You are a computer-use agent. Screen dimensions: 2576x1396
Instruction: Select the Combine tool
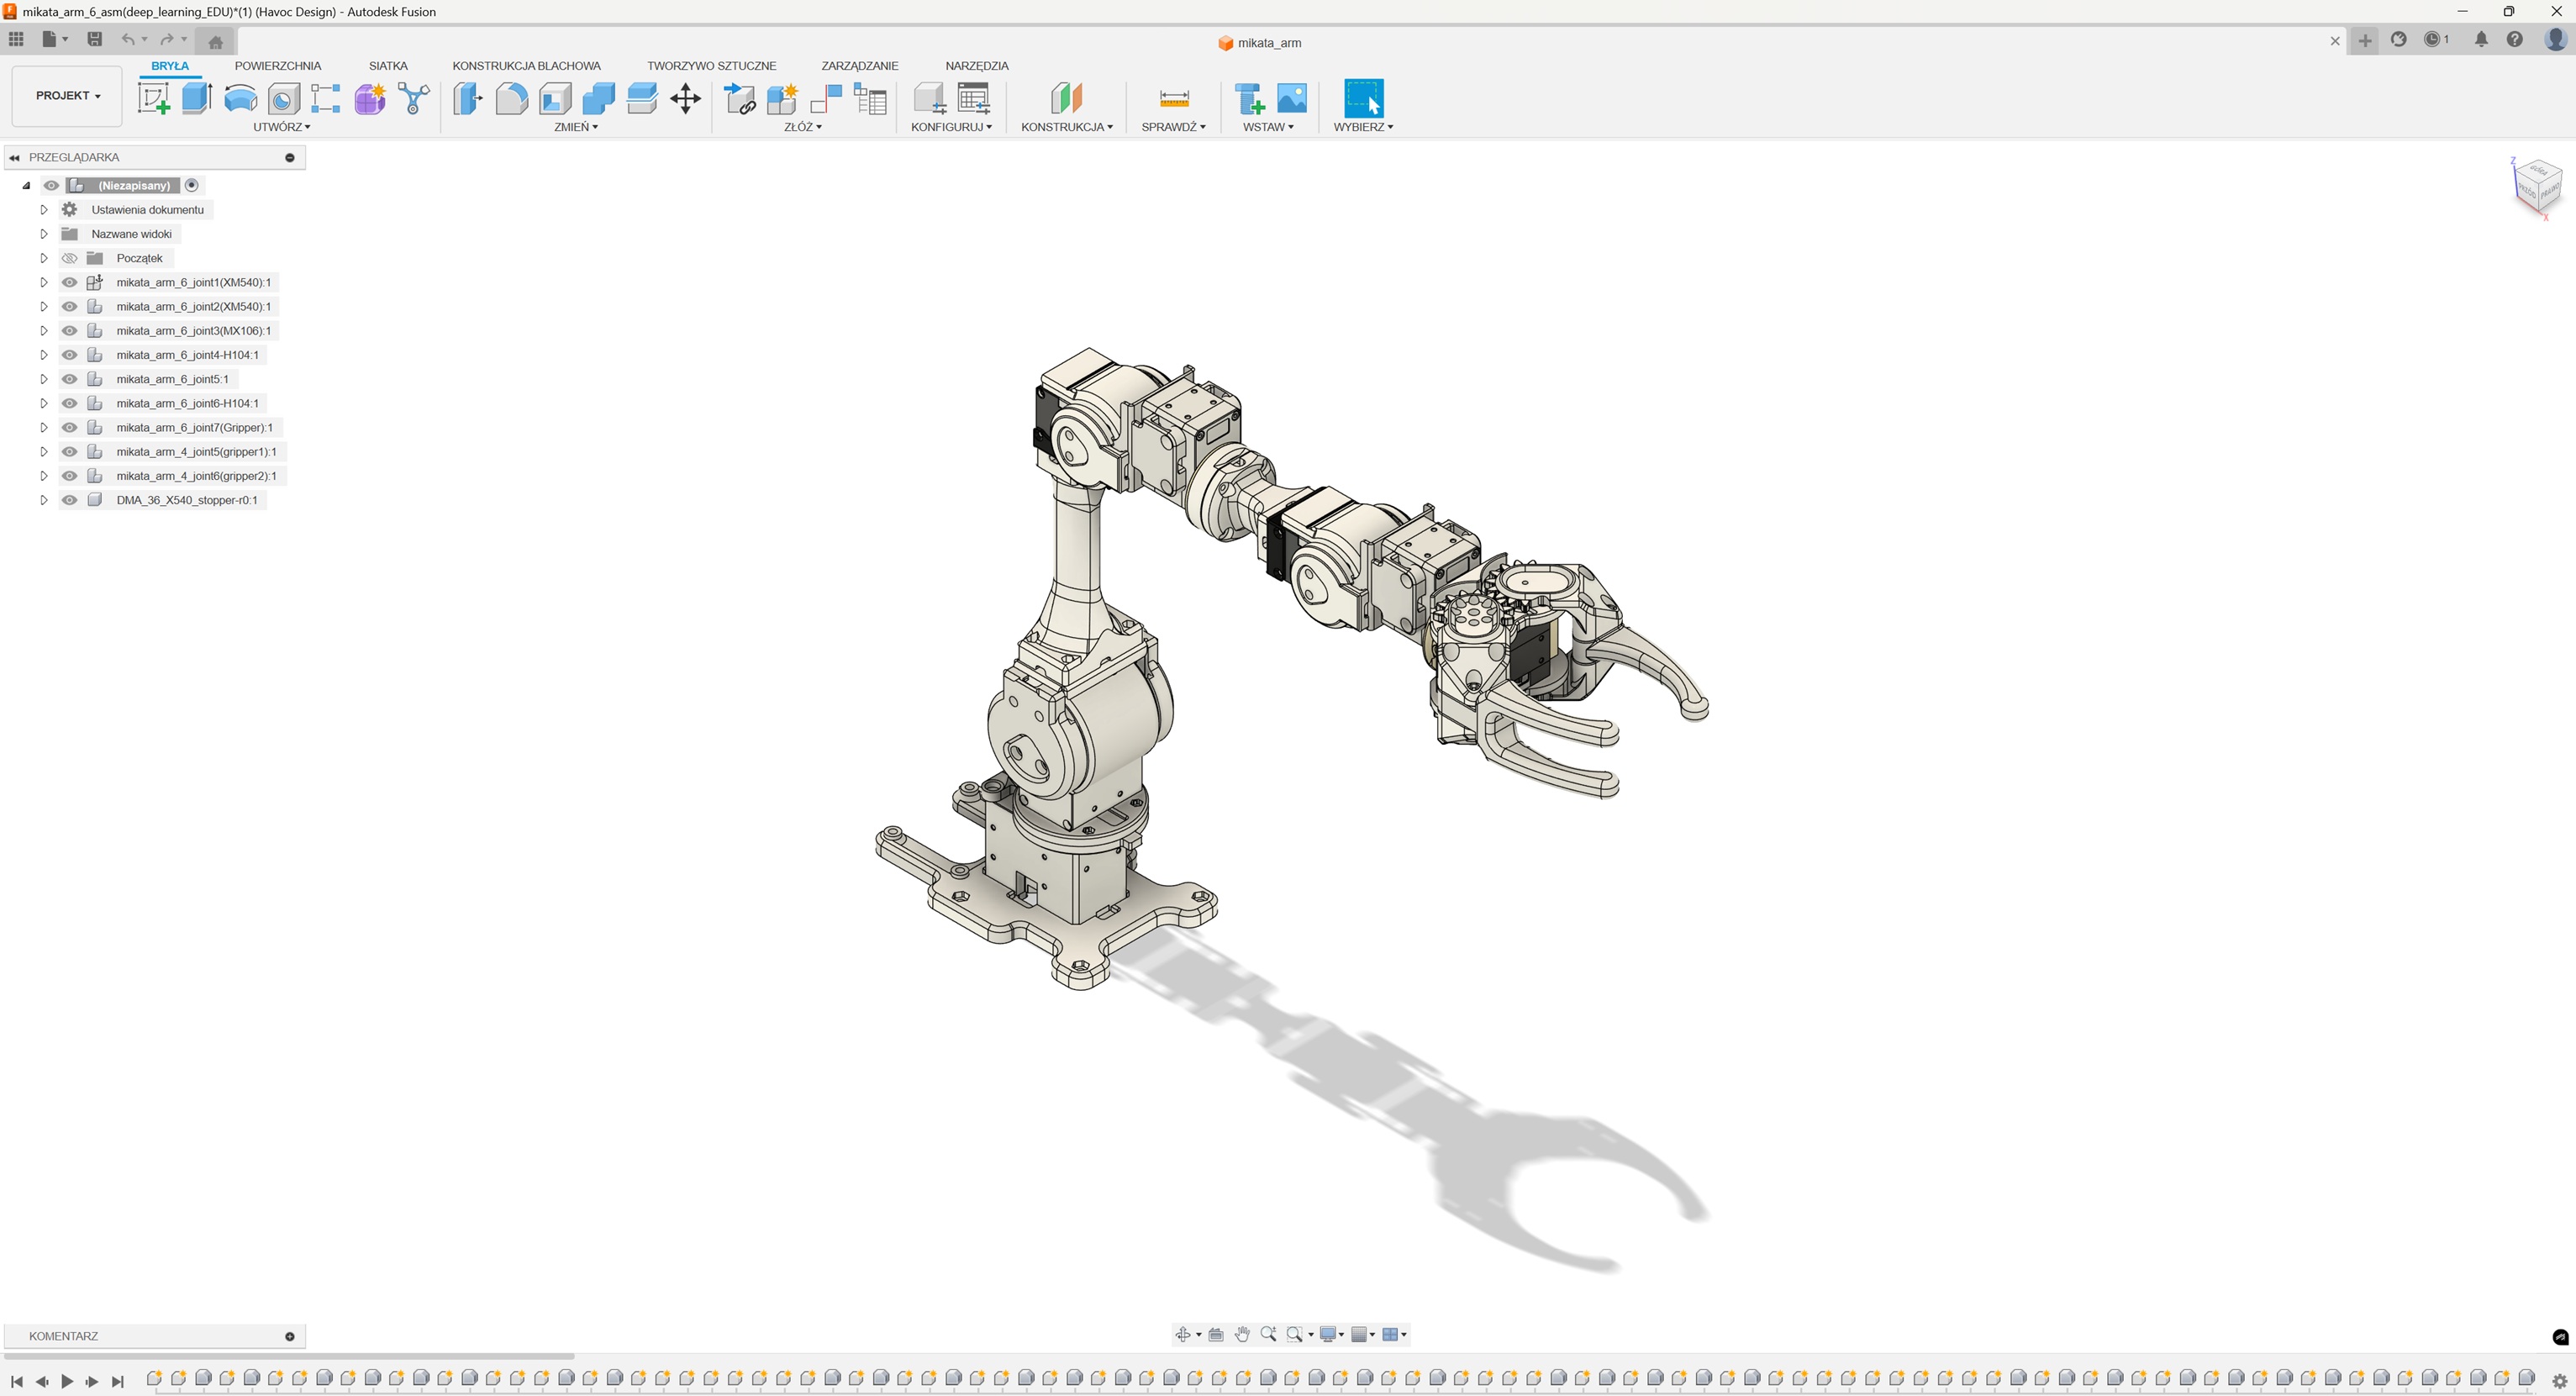tap(598, 98)
